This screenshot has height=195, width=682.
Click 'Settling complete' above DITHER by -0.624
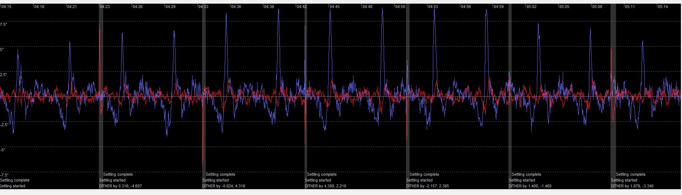(220, 174)
